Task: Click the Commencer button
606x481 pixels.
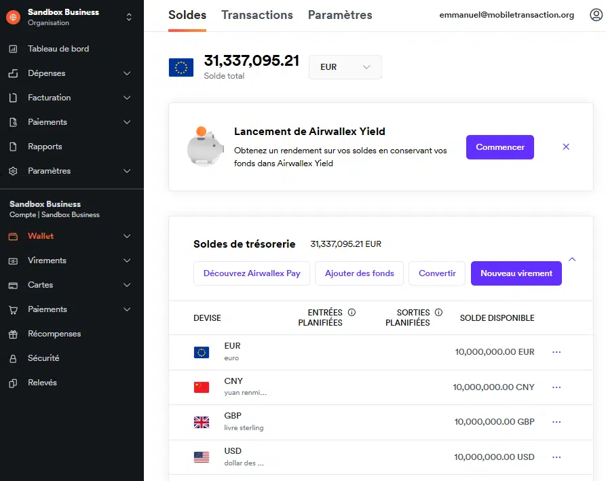Action: click(x=499, y=147)
